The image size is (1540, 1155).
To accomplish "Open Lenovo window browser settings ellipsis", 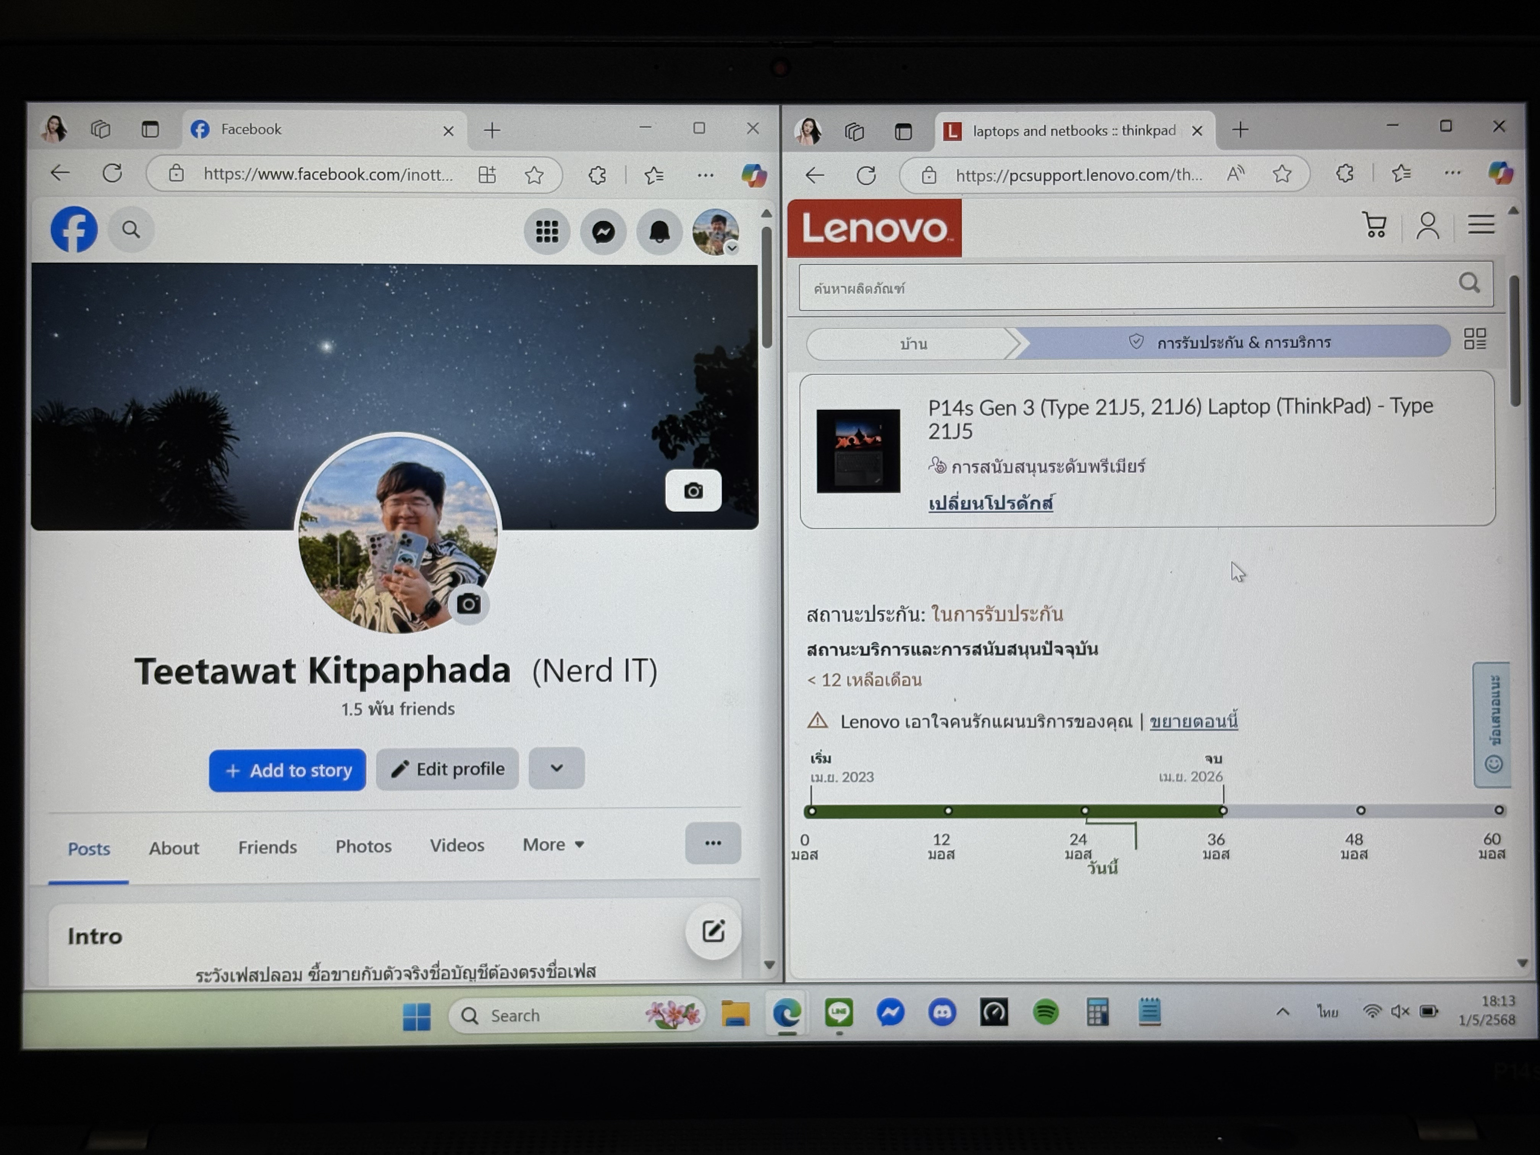I will [1453, 173].
